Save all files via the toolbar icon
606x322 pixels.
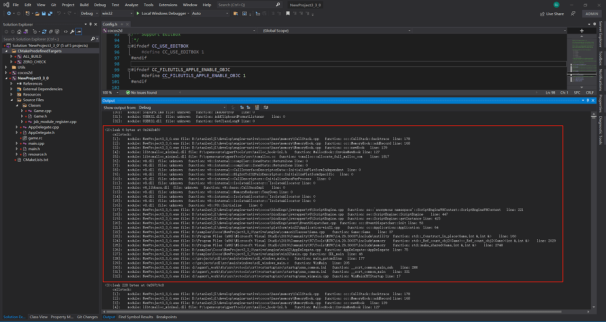tap(50, 14)
